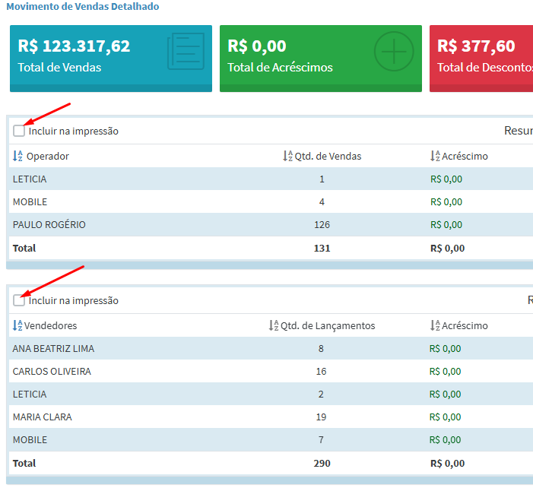Click sort icon beside Acréscimo in vendedores table
The image size is (533, 488).
435,325
